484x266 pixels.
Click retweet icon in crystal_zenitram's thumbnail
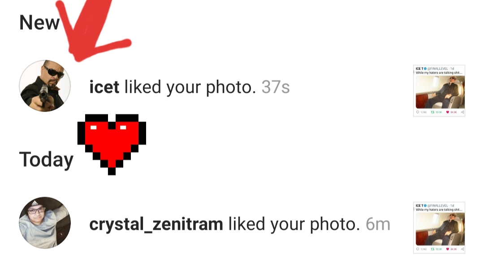coord(432,249)
